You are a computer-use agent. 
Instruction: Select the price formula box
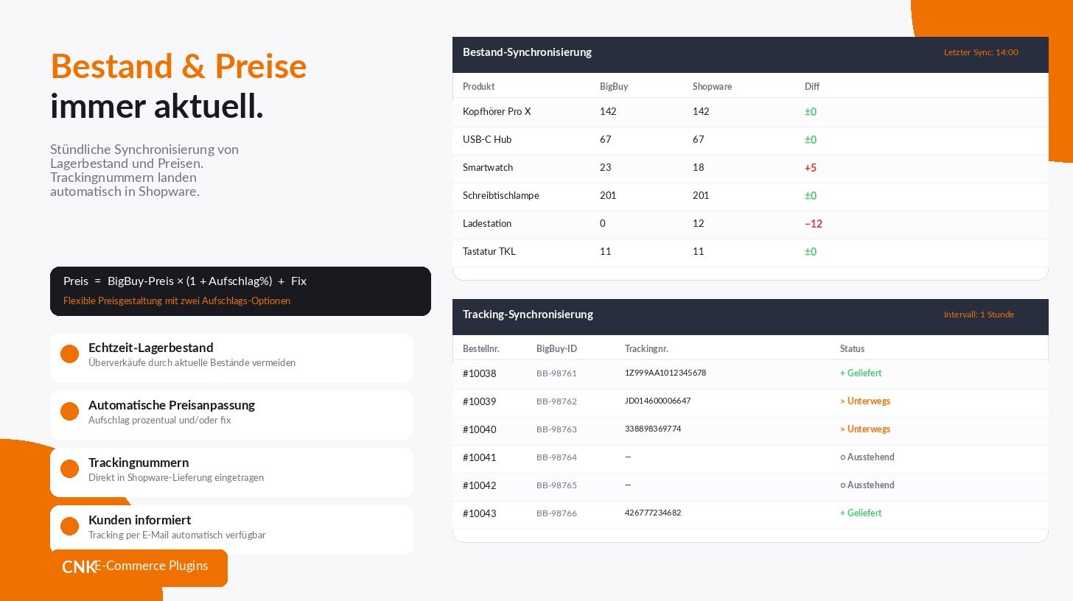(x=240, y=291)
